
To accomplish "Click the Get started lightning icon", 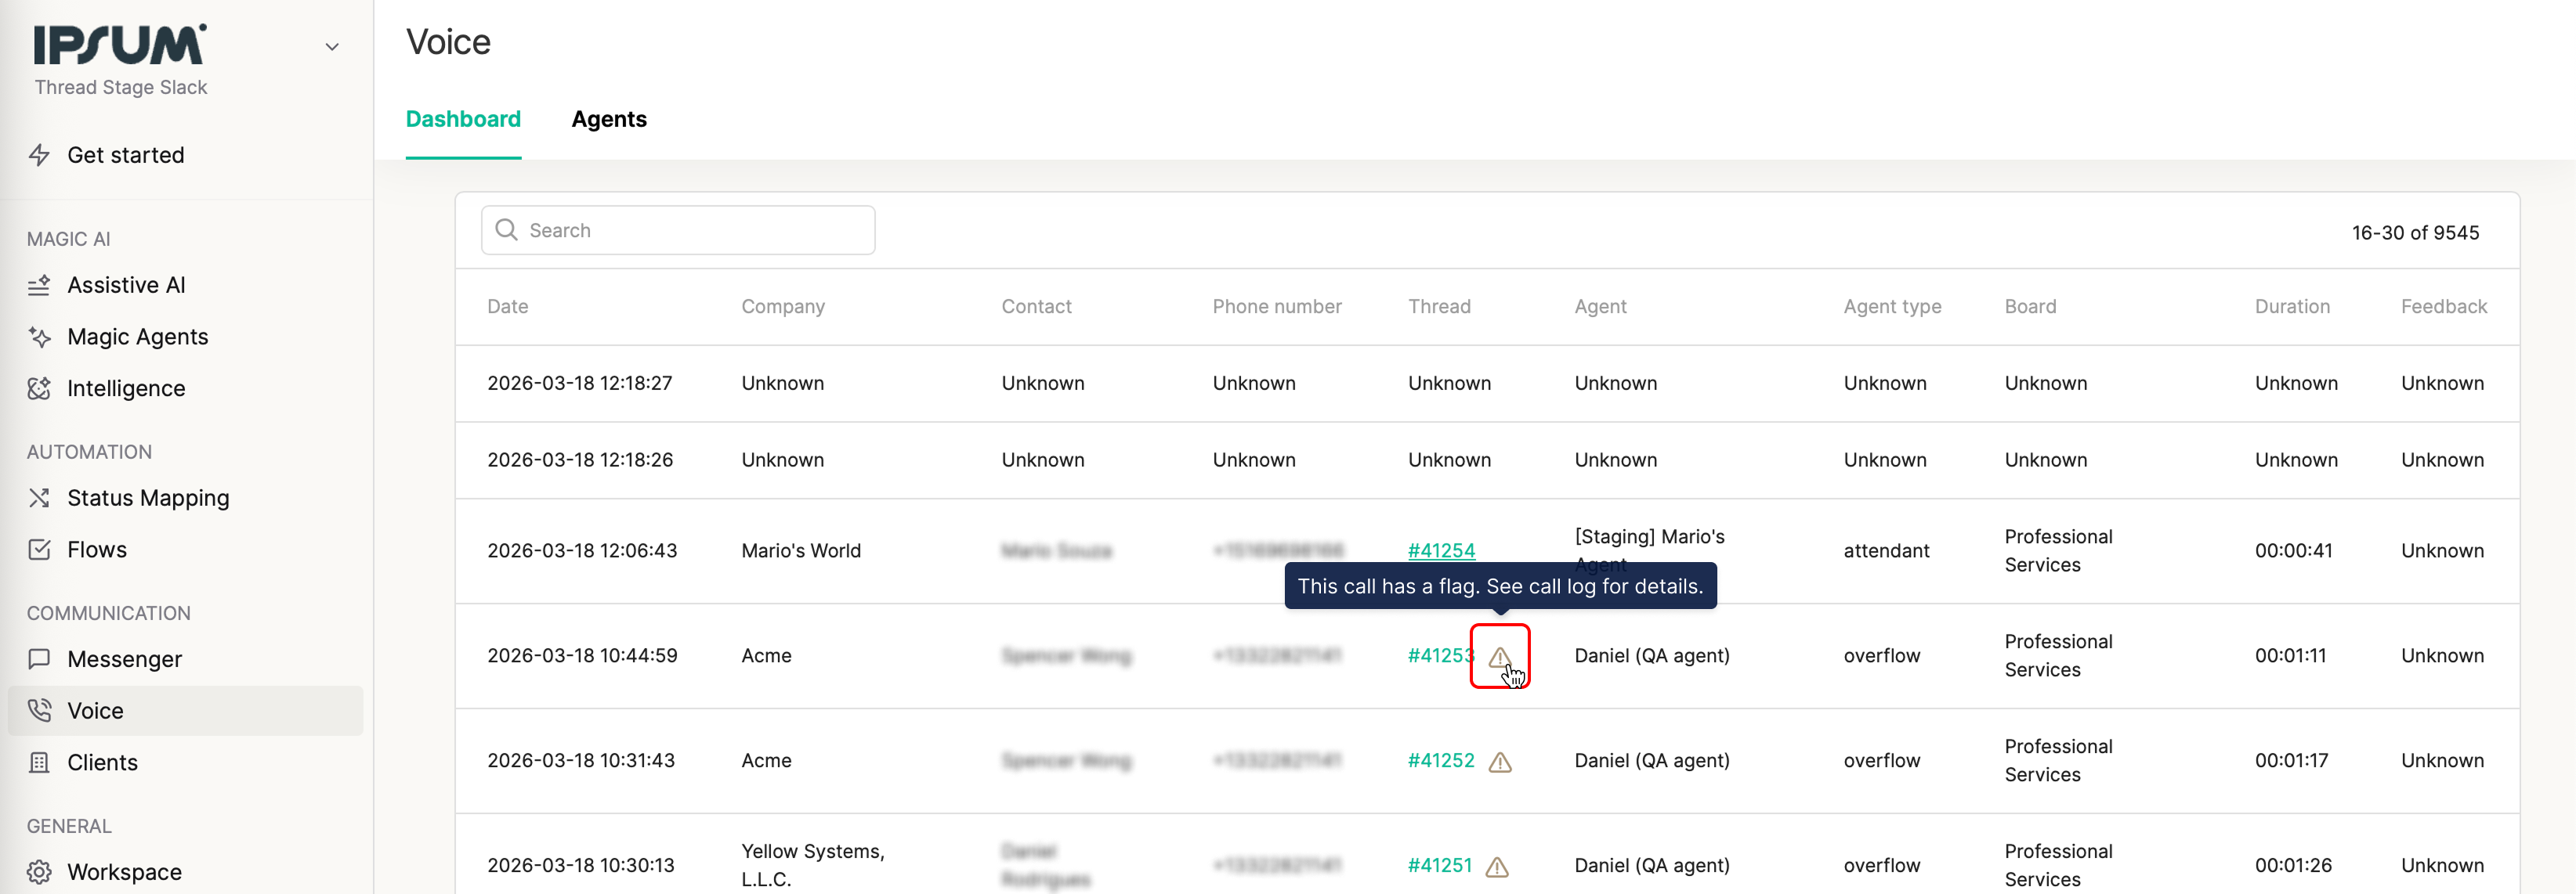I will tap(39, 155).
